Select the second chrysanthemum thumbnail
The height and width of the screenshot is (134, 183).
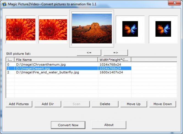pos(53,29)
